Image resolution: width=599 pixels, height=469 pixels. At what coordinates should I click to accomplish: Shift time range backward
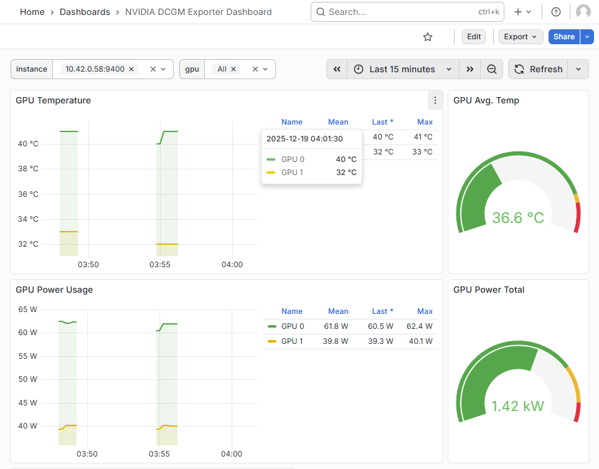pos(337,69)
